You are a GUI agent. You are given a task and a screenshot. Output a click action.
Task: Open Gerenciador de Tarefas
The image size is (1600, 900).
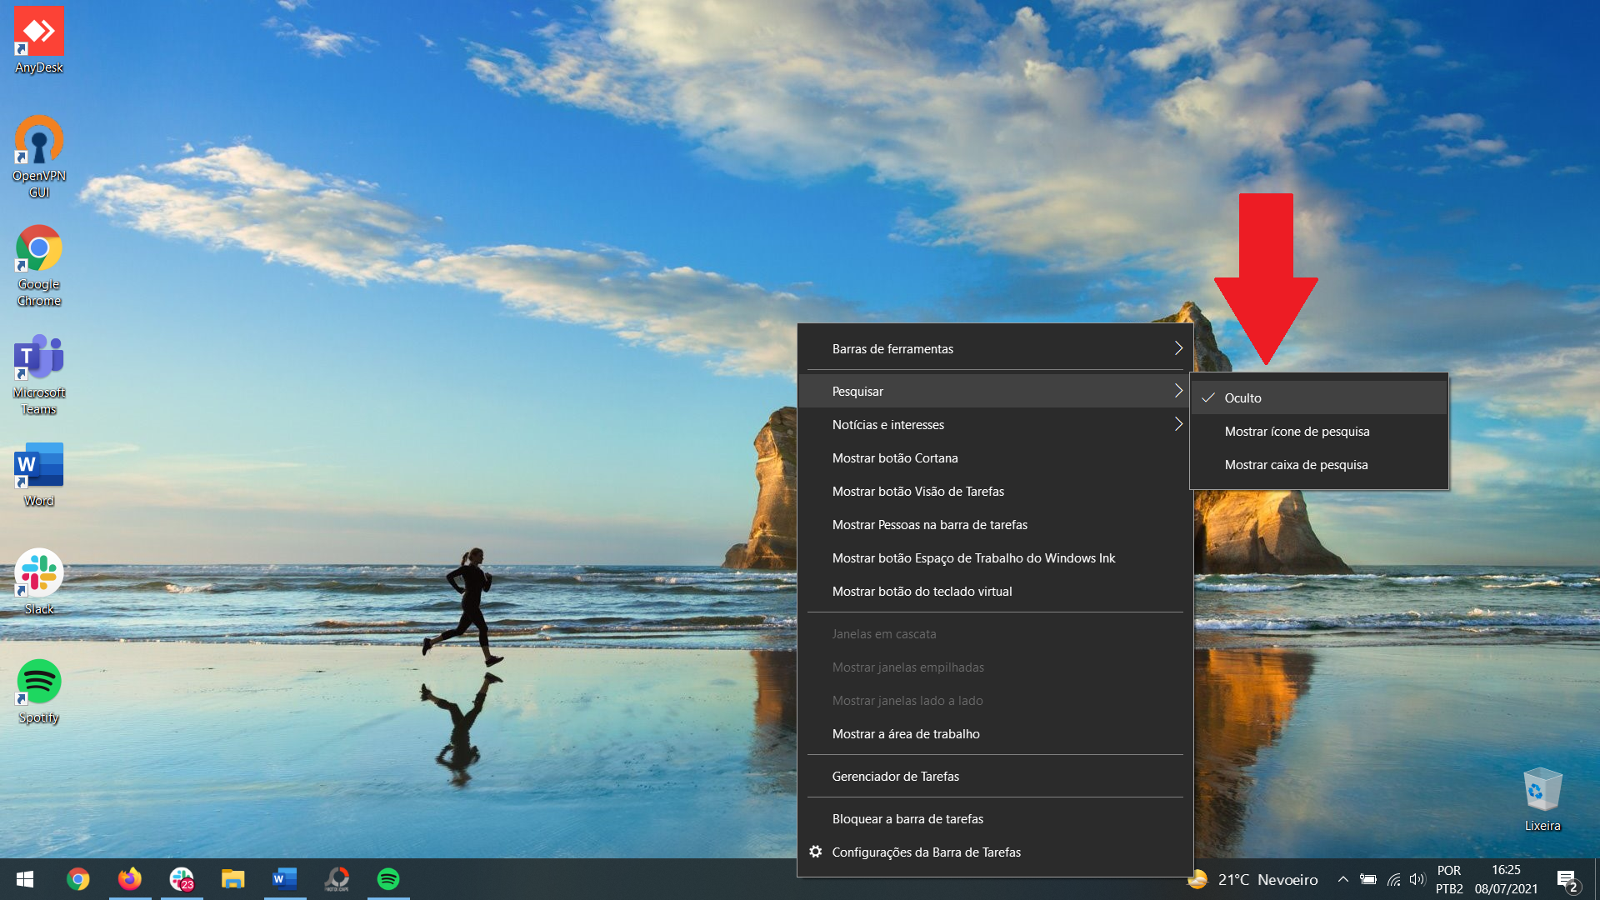(x=995, y=776)
